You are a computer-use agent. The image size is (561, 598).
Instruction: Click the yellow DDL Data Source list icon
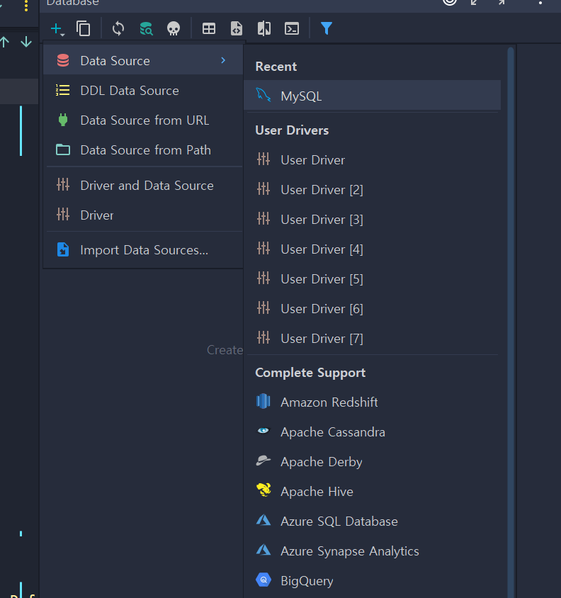click(x=63, y=90)
